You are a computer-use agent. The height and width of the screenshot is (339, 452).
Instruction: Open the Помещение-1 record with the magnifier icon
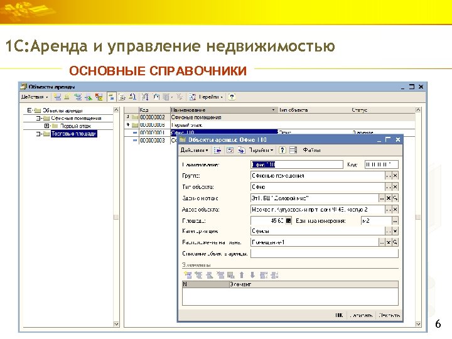pyautogui.click(x=395, y=242)
